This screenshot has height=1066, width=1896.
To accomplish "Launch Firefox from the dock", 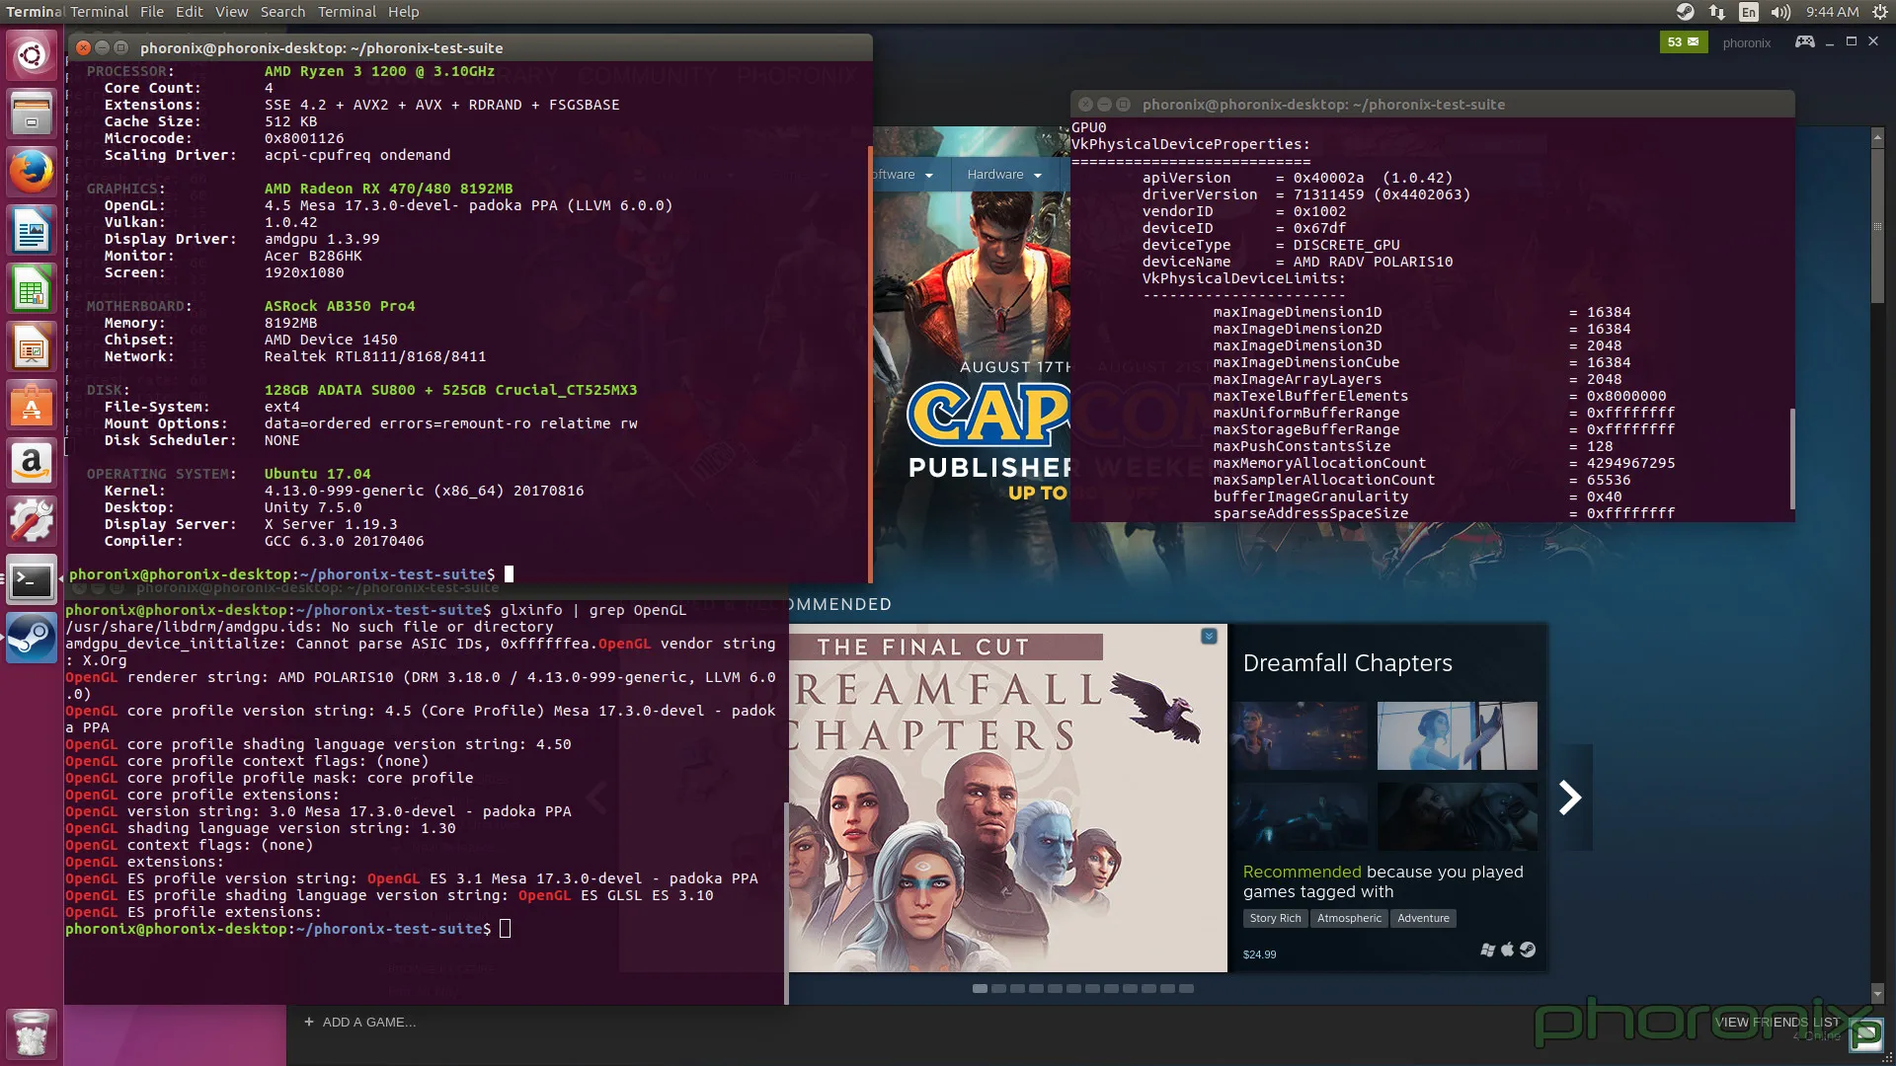I will [x=32, y=173].
